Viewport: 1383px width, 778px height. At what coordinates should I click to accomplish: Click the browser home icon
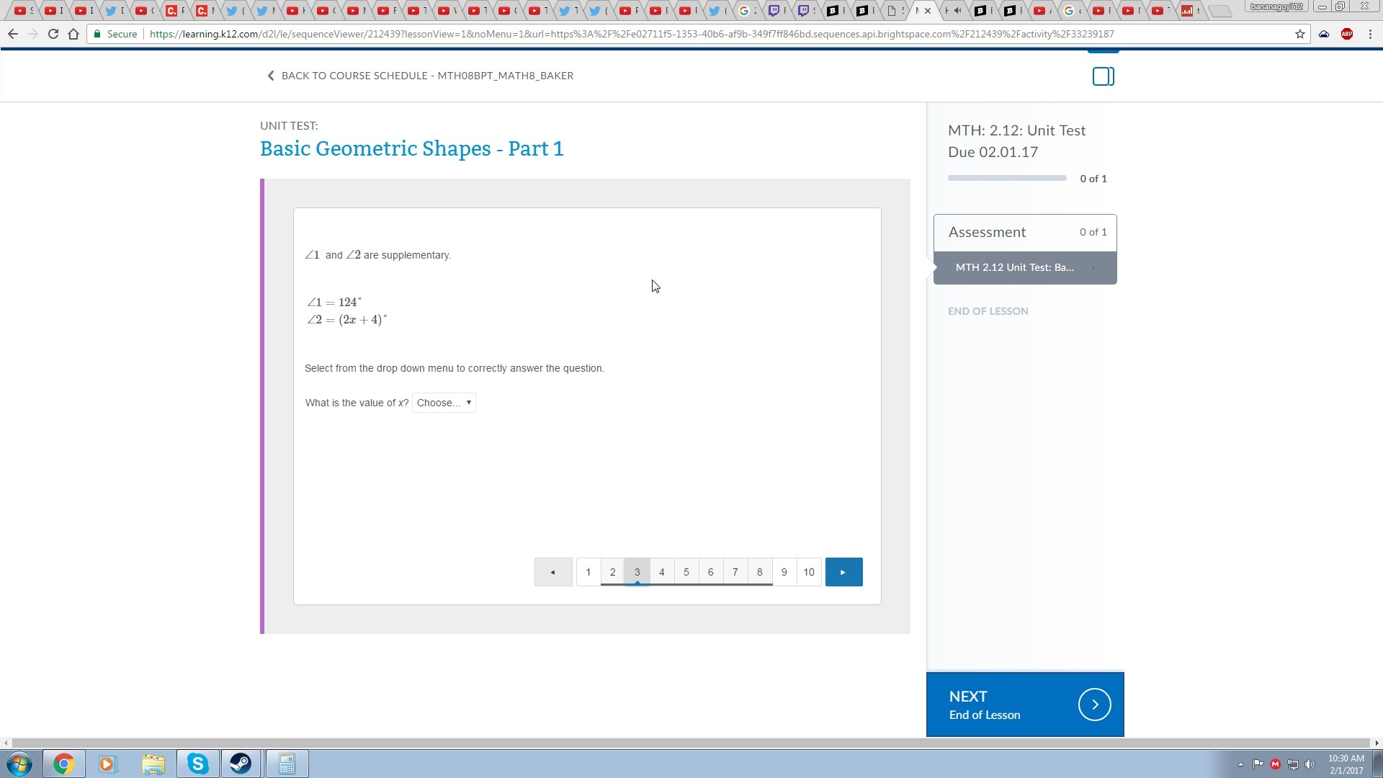pos(73,34)
